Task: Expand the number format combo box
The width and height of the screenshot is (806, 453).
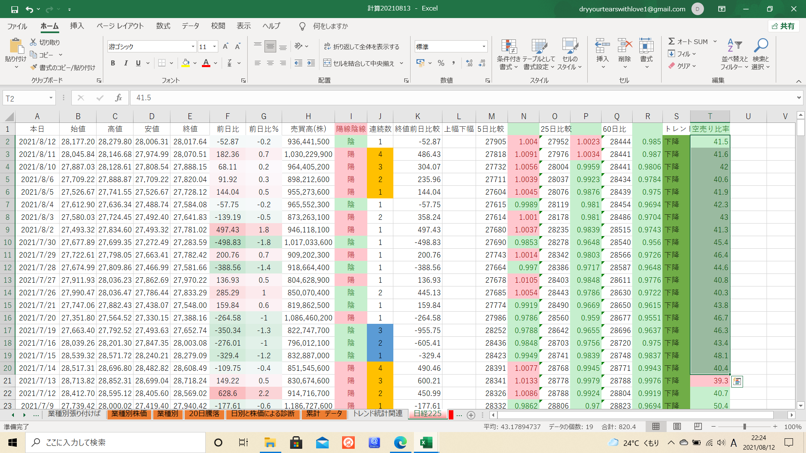Action: click(484, 47)
